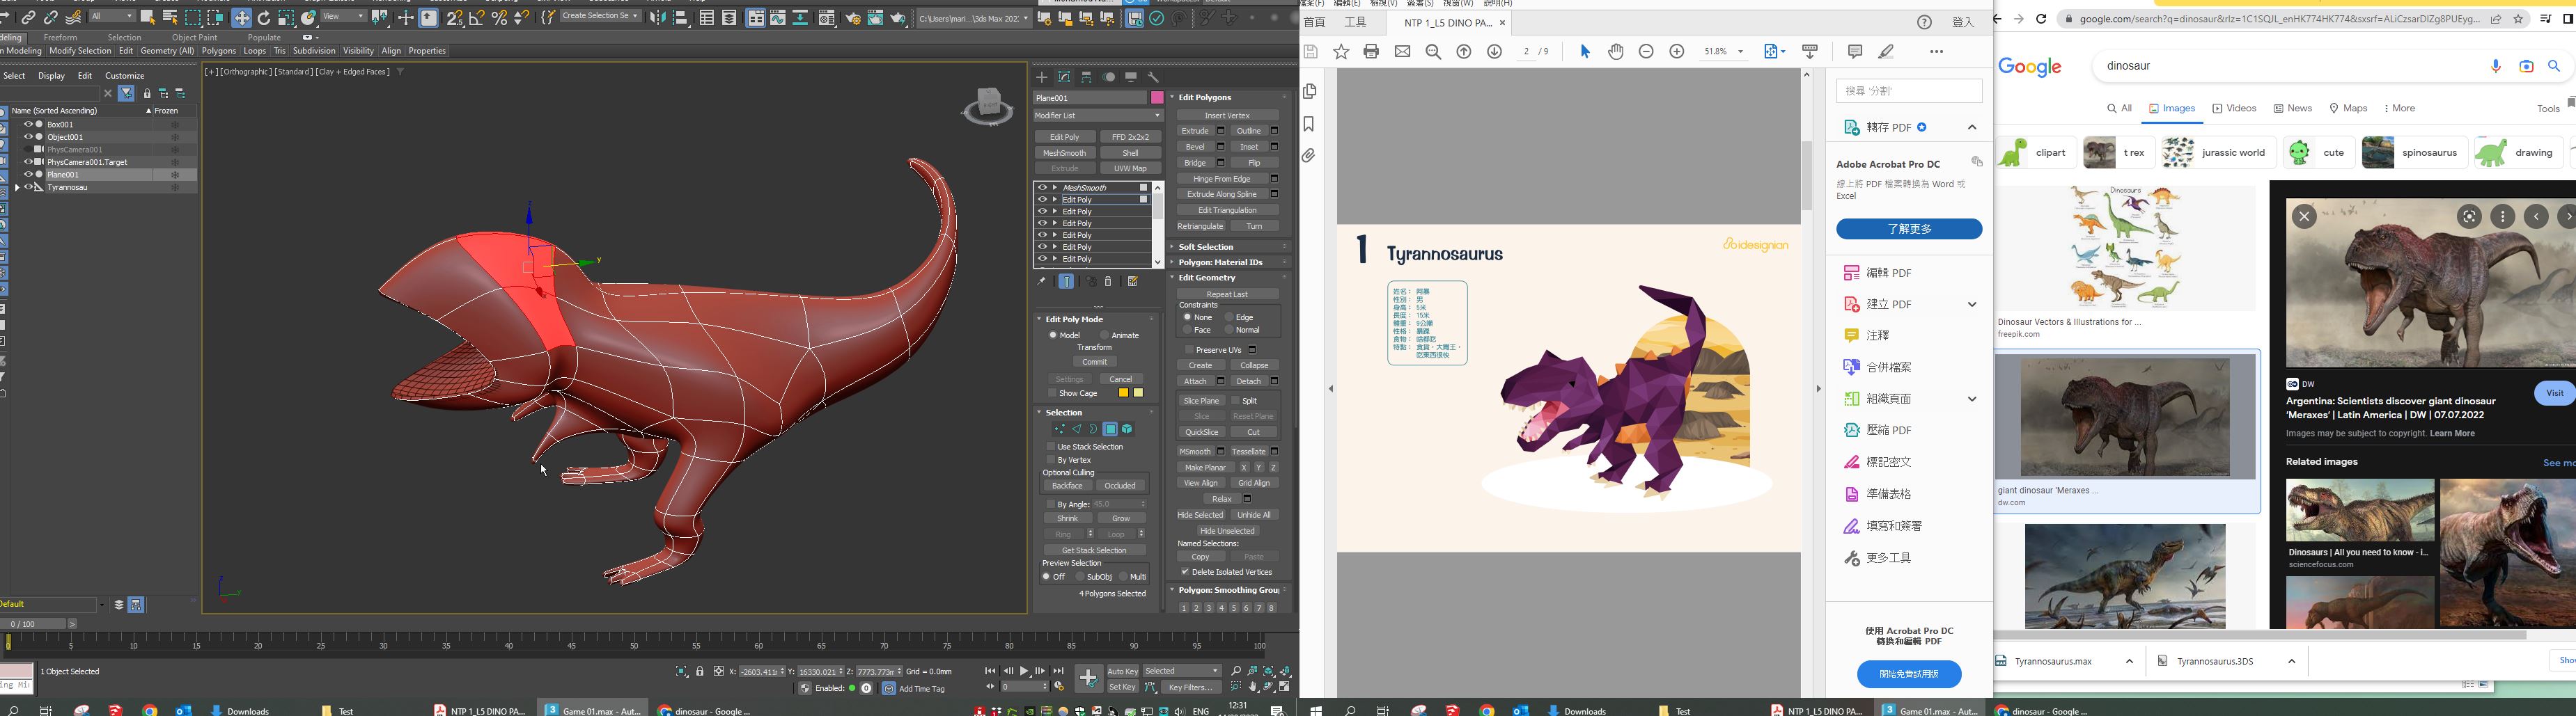Viewport: 2576px width, 716px height.
Task: Open the Modifier List dropdown
Action: tap(1097, 116)
